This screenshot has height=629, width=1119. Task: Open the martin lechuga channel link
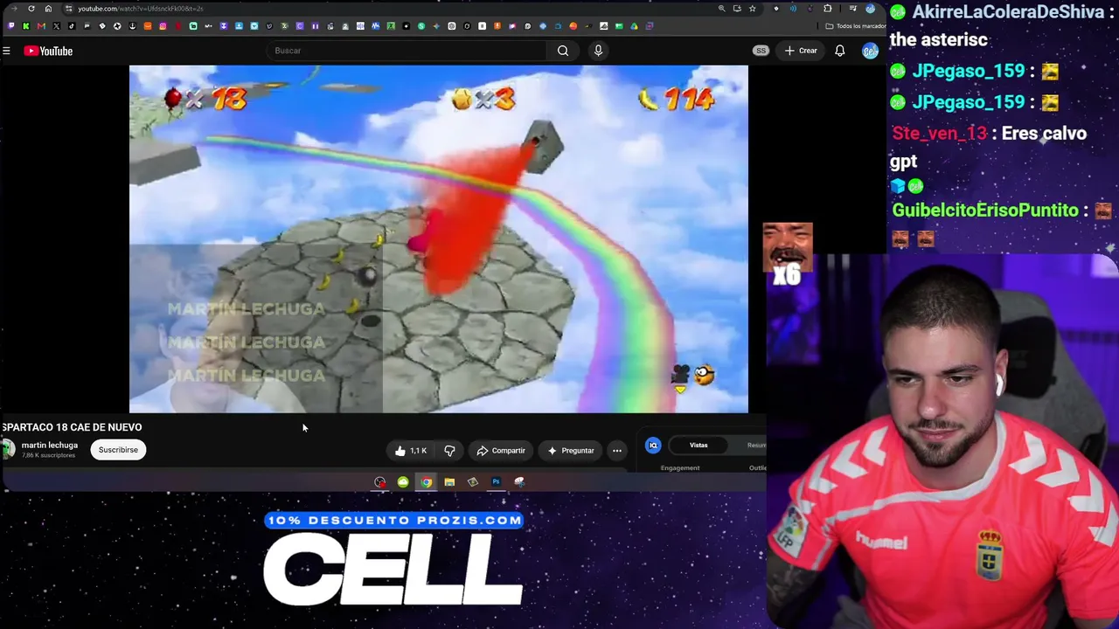[x=50, y=446]
